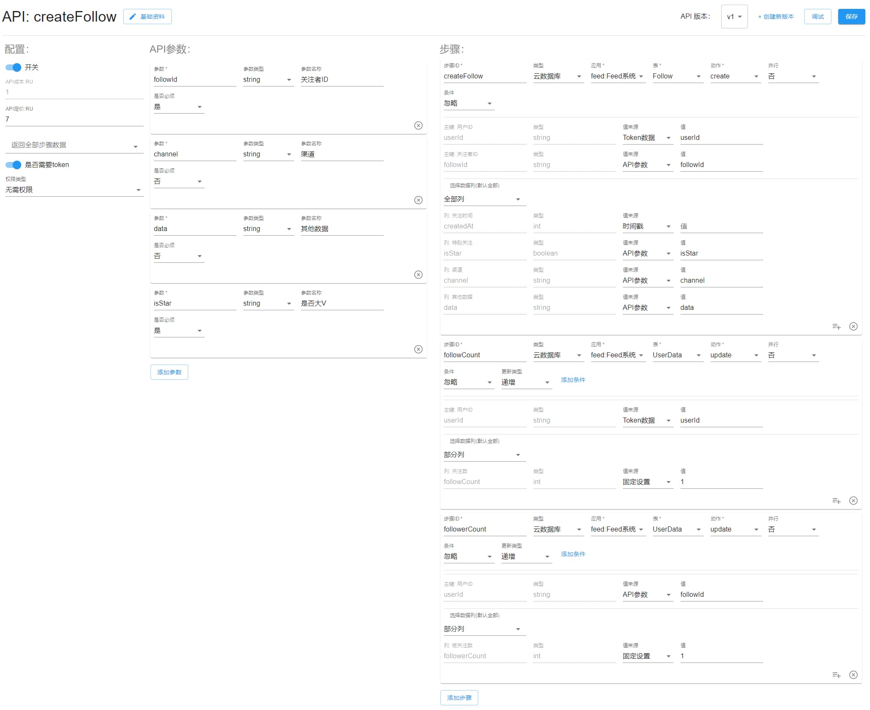Expand the 返回全部步骤数据 dropdown
Image resolution: width=870 pixels, height=710 pixels.
(x=74, y=145)
